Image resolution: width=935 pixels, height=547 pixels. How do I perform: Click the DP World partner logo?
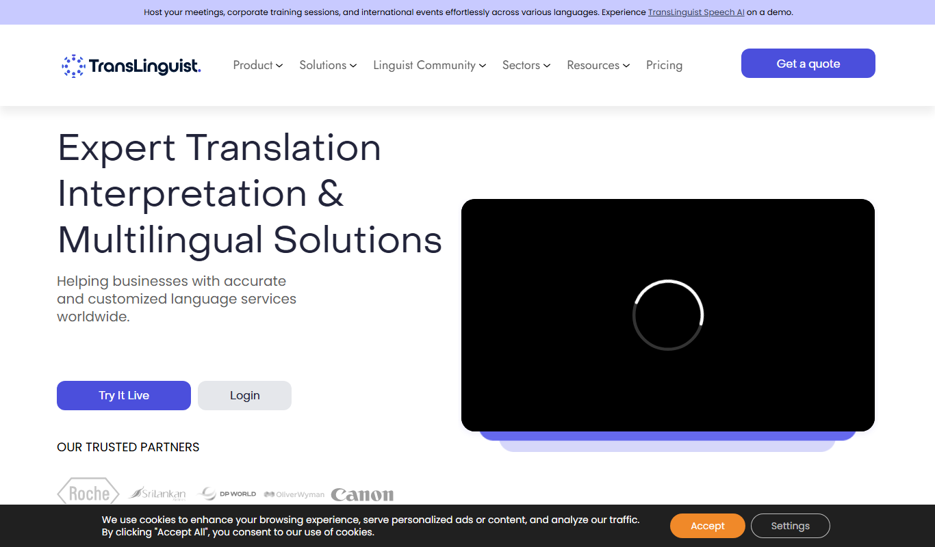(x=227, y=493)
